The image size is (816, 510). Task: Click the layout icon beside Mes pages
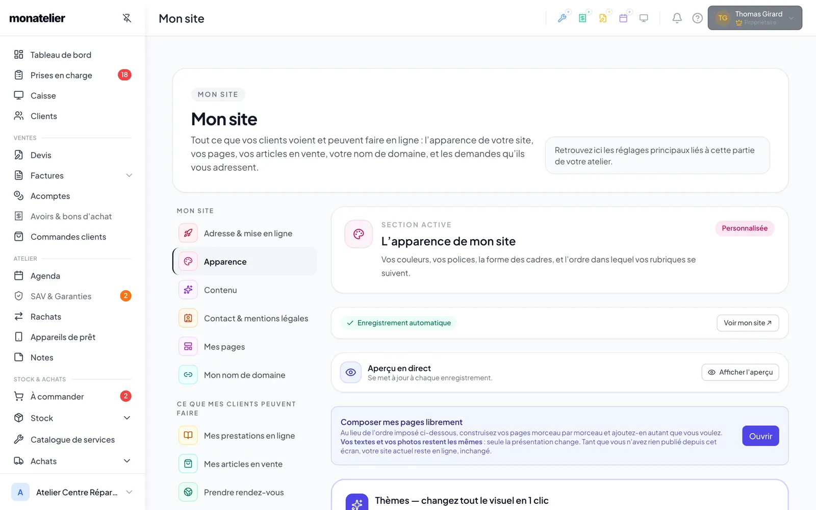[188, 347]
